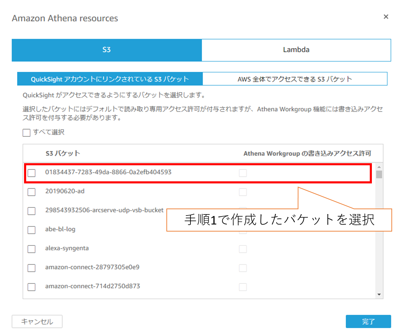The height and width of the screenshot is (333, 397).
Task: Click bucket name 01834437-7283-49da-8866-0a2efb404593
Action: pos(108,172)
